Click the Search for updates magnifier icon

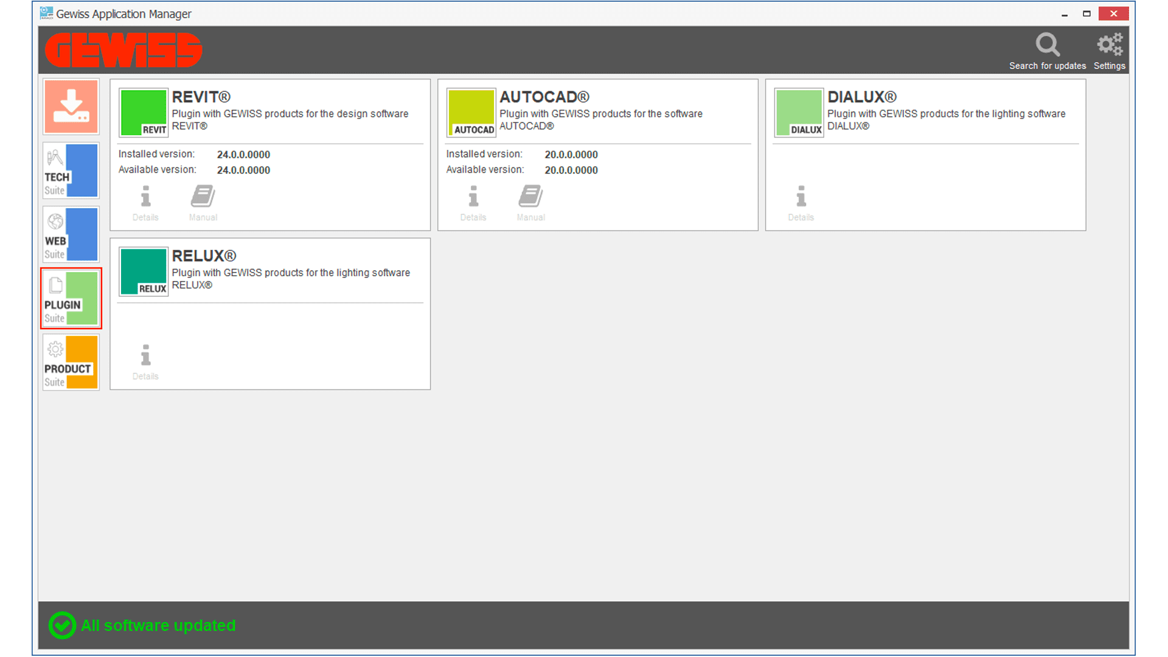[x=1048, y=44]
